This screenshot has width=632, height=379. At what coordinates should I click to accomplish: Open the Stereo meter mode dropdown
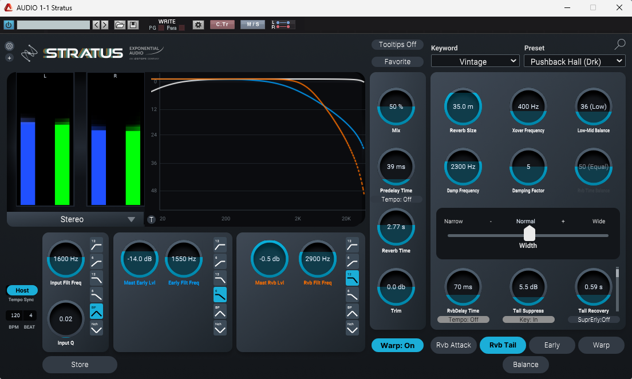tap(73, 219)
